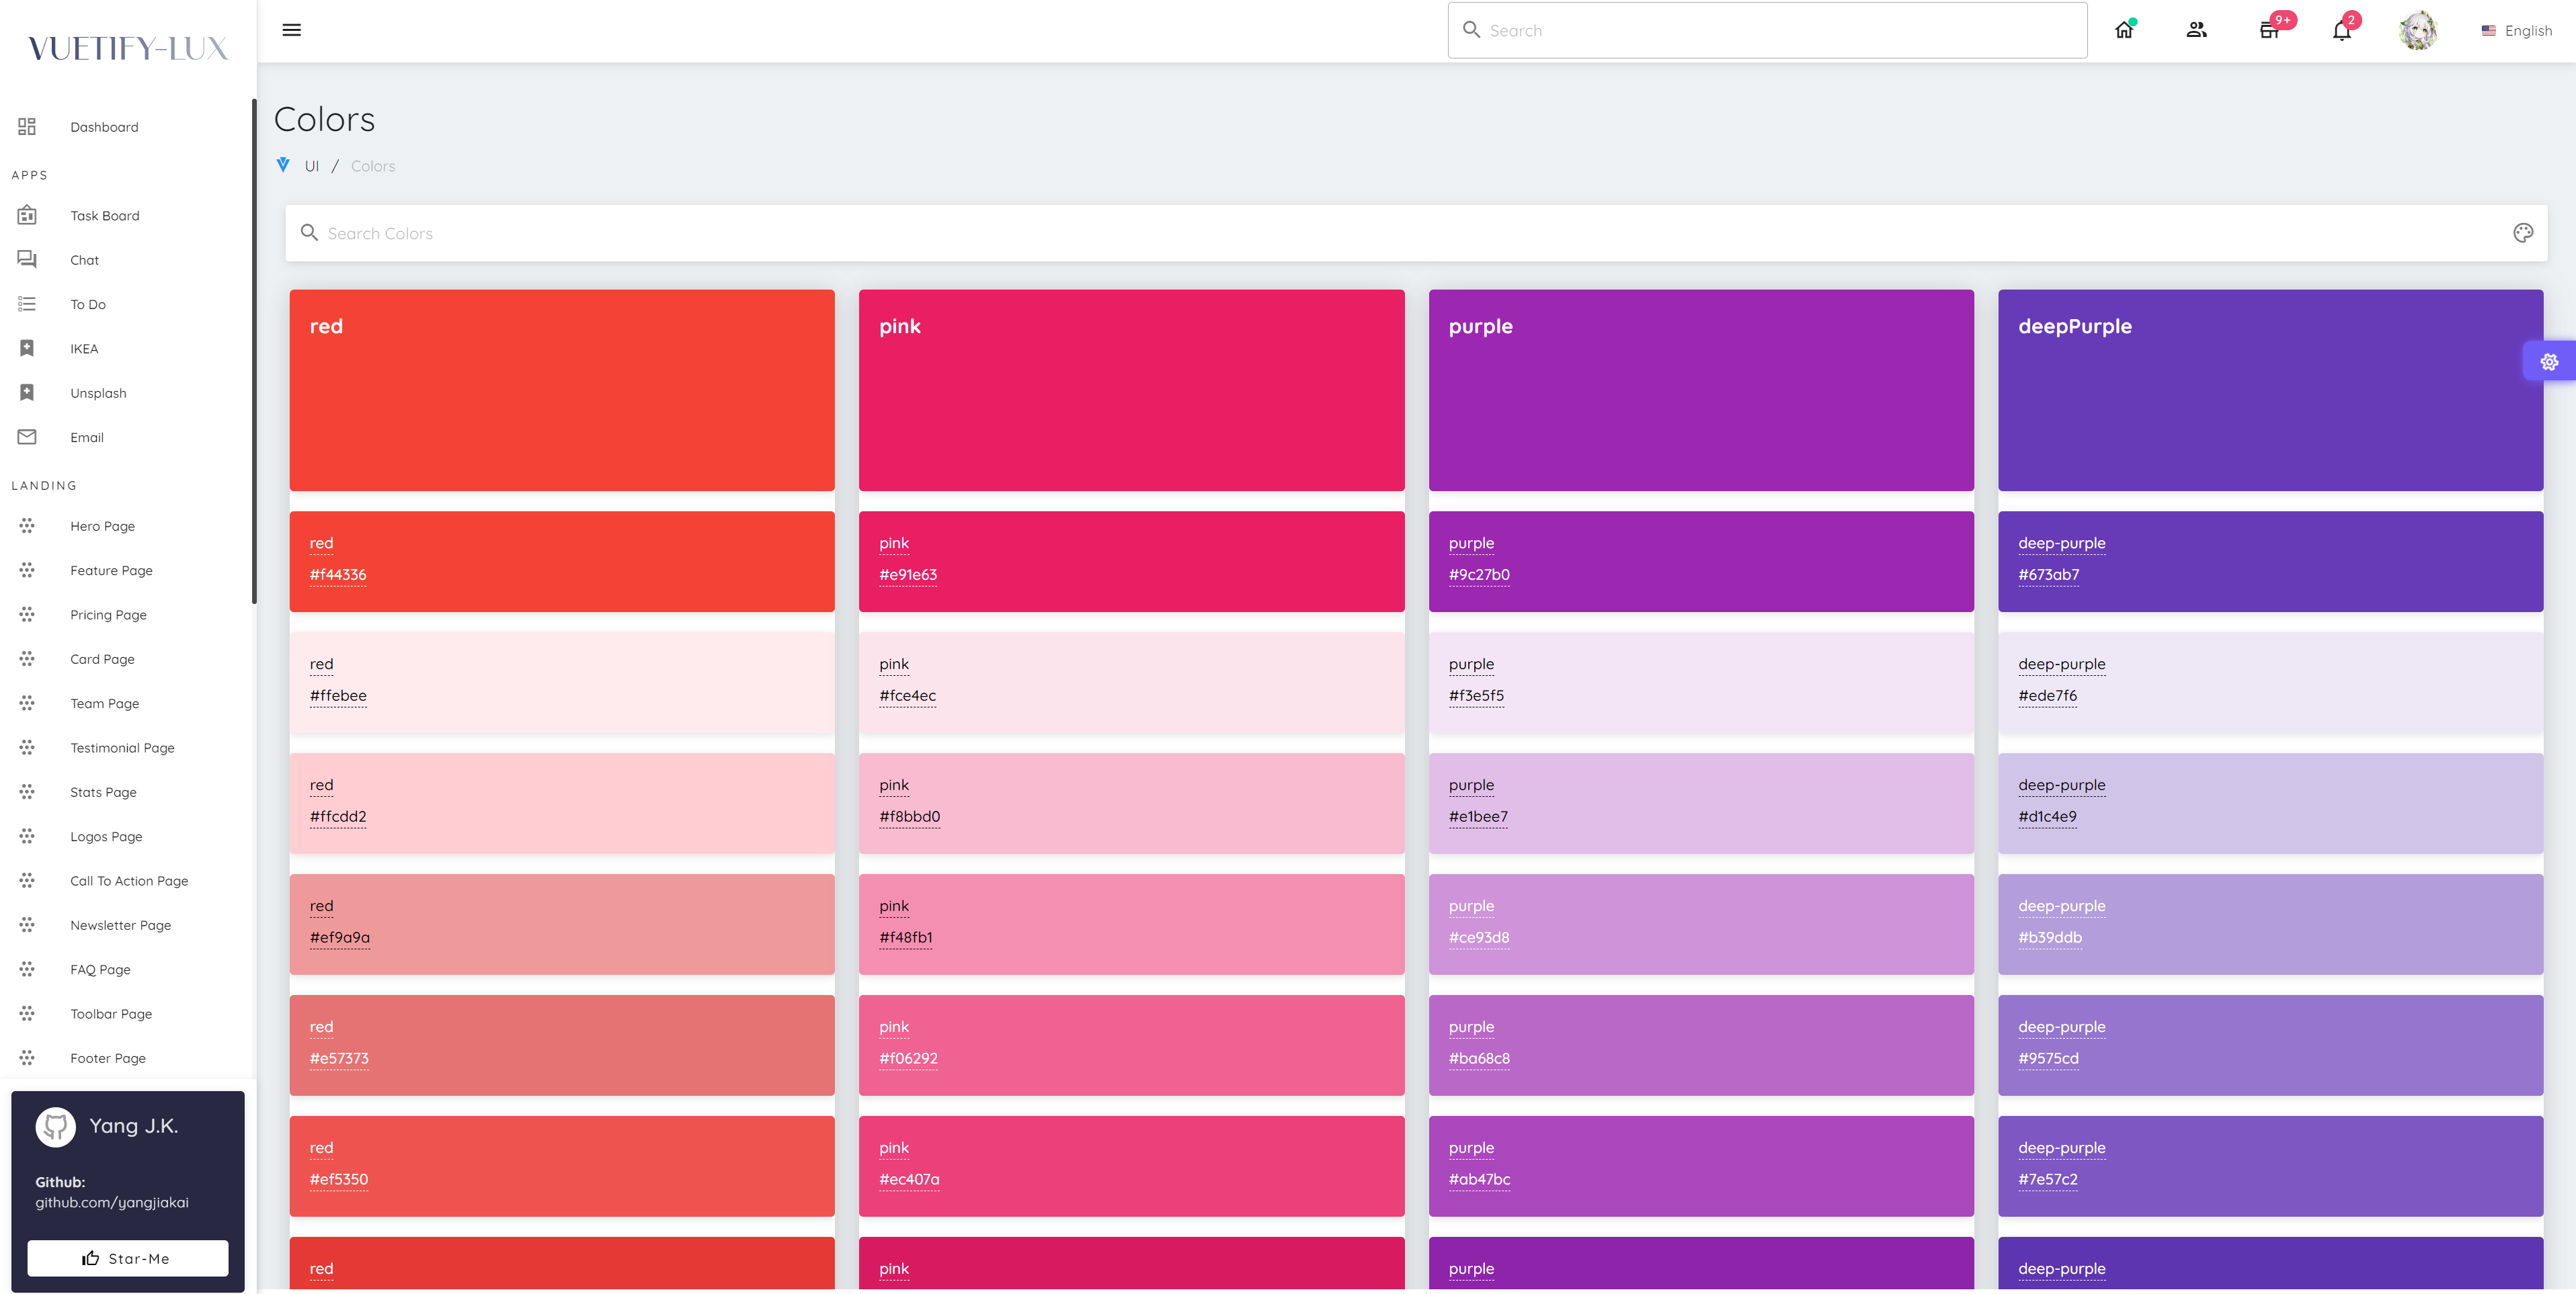Open Chat using its sidebar icon
2576x1294 pixels.
(26, 259)
